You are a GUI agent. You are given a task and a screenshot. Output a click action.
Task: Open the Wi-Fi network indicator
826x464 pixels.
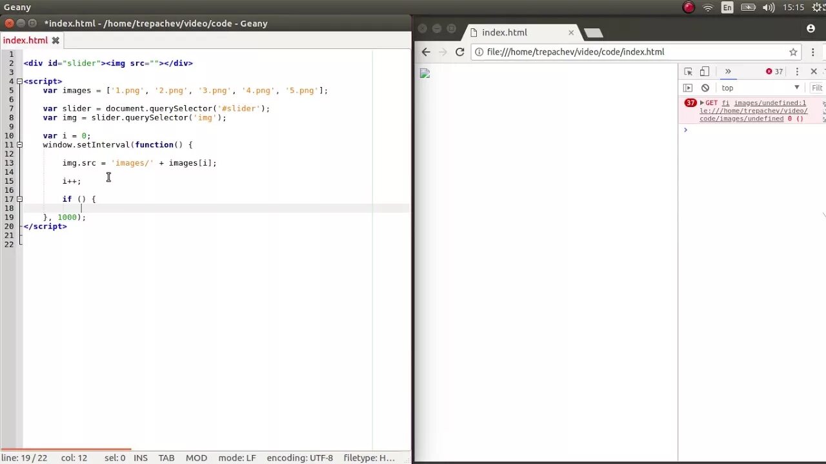pyautogui.click(x=708, y=8)
